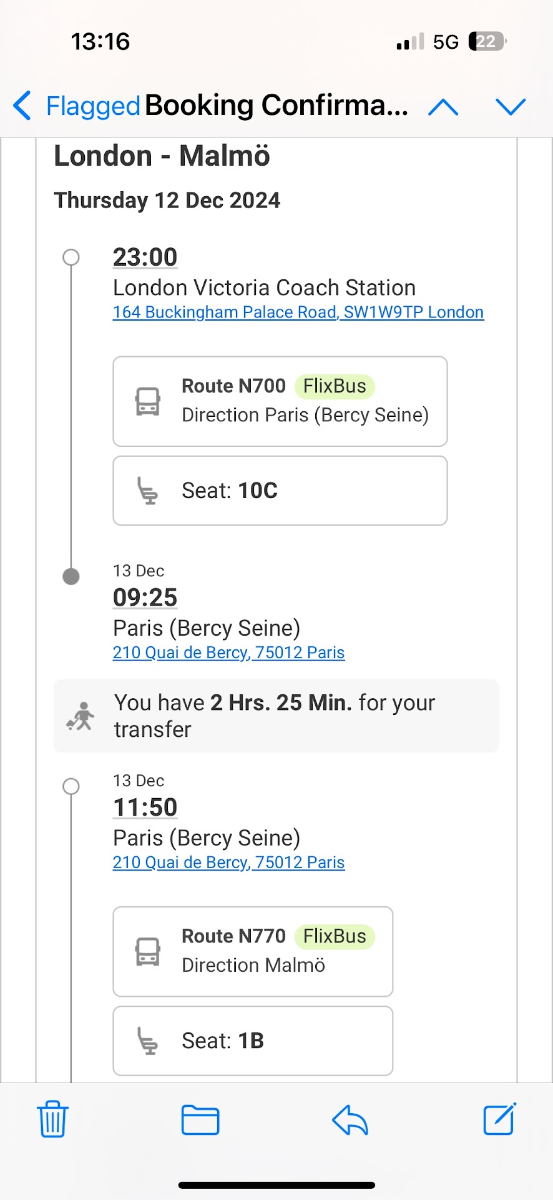Screen dimensions: 553x1200
Task: Tap the 23:00 departure time
Action: click(x=145, y=257)
